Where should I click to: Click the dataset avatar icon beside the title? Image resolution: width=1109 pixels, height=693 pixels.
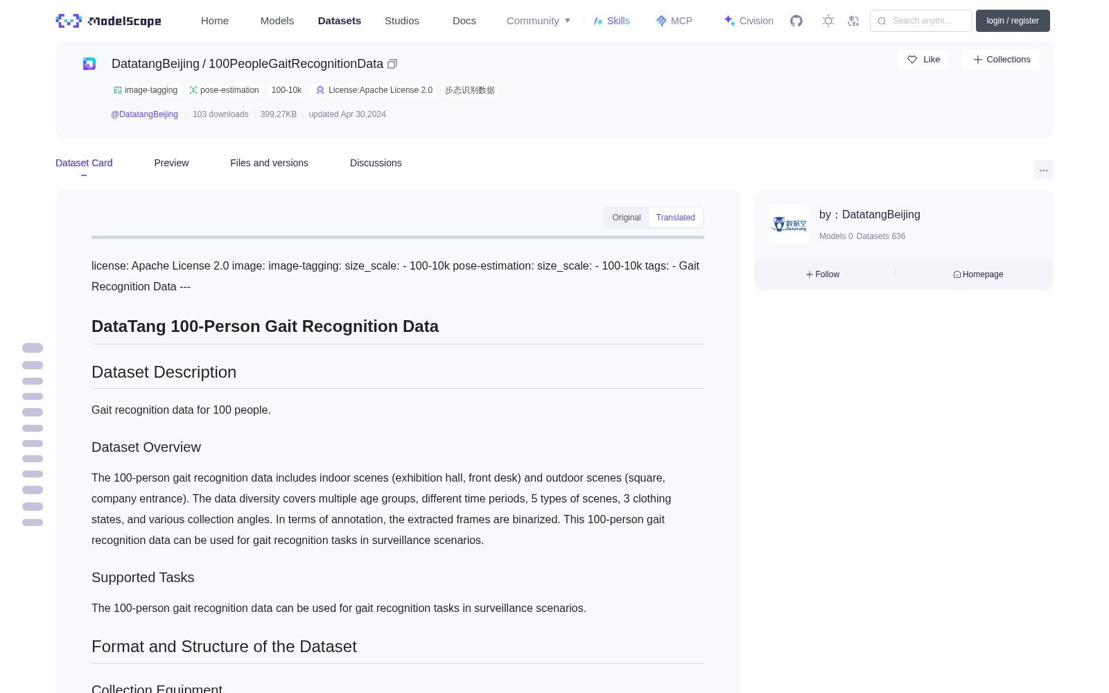pos(89,64)
